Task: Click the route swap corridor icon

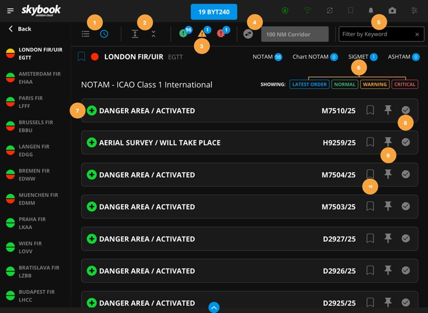Action: pos(248,34)
